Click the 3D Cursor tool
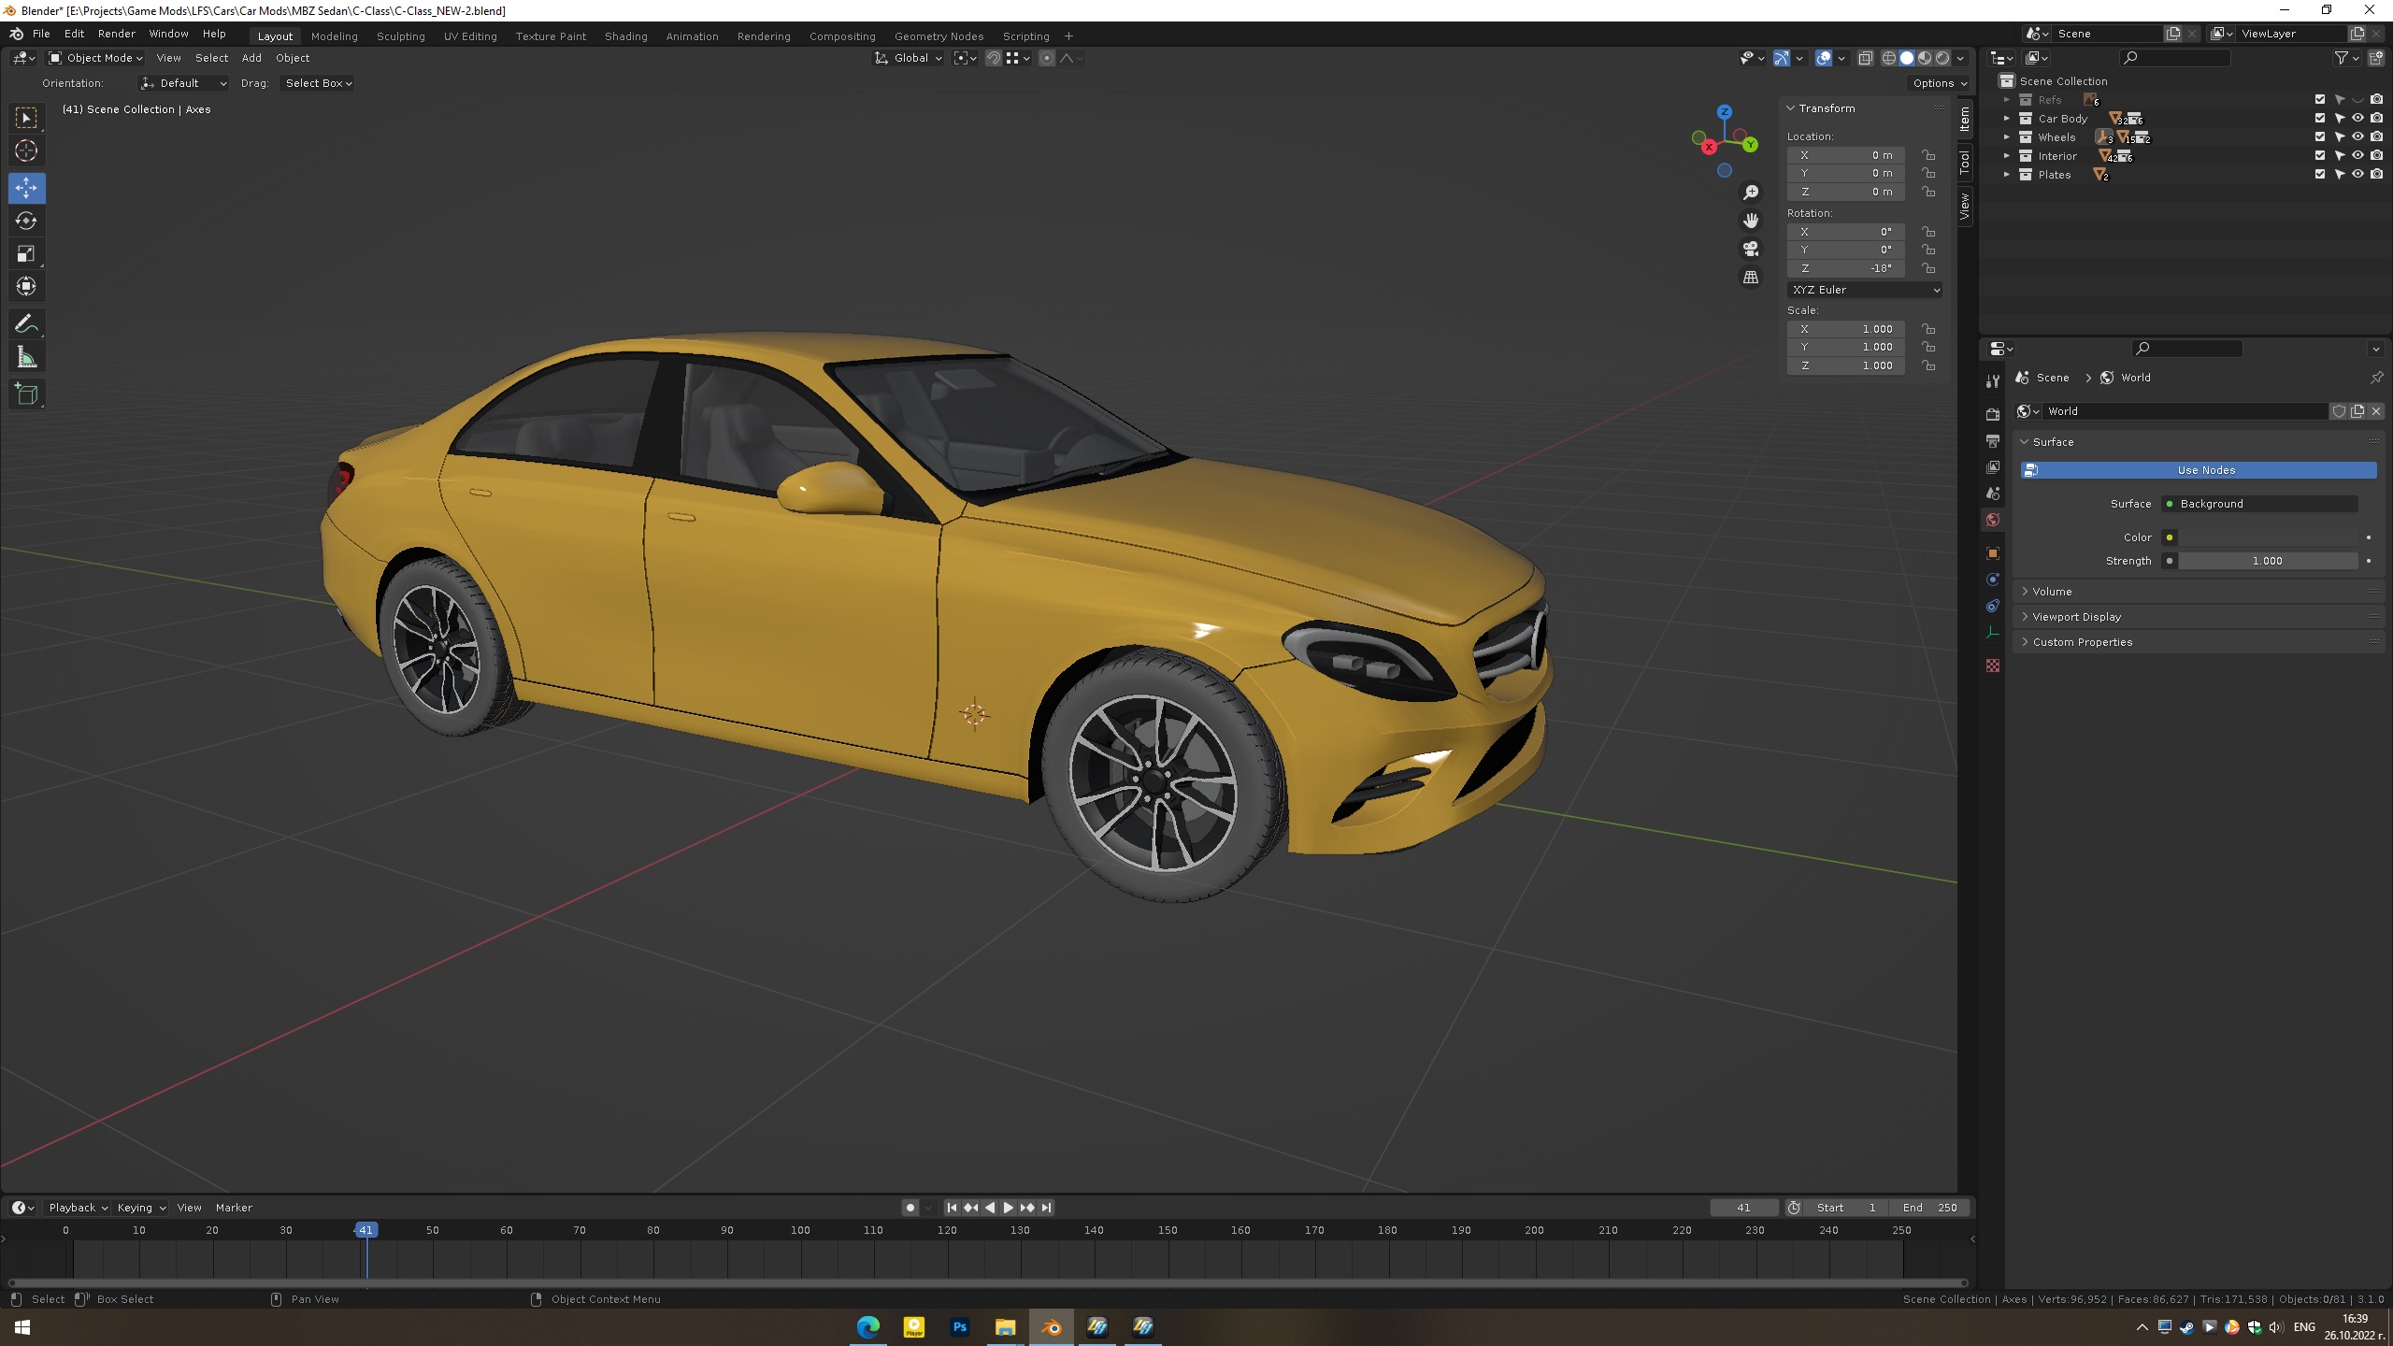The height and width of the screenshot is (1346, 2393). (x=26, y=150)
